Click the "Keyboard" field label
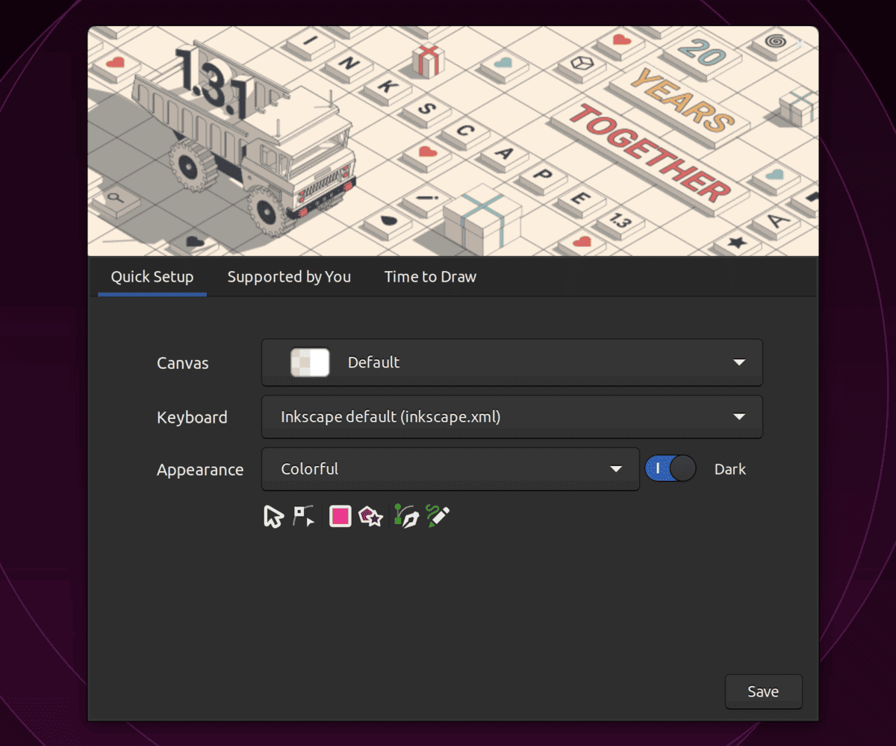 pyautogui.click(x=192, y=417)
